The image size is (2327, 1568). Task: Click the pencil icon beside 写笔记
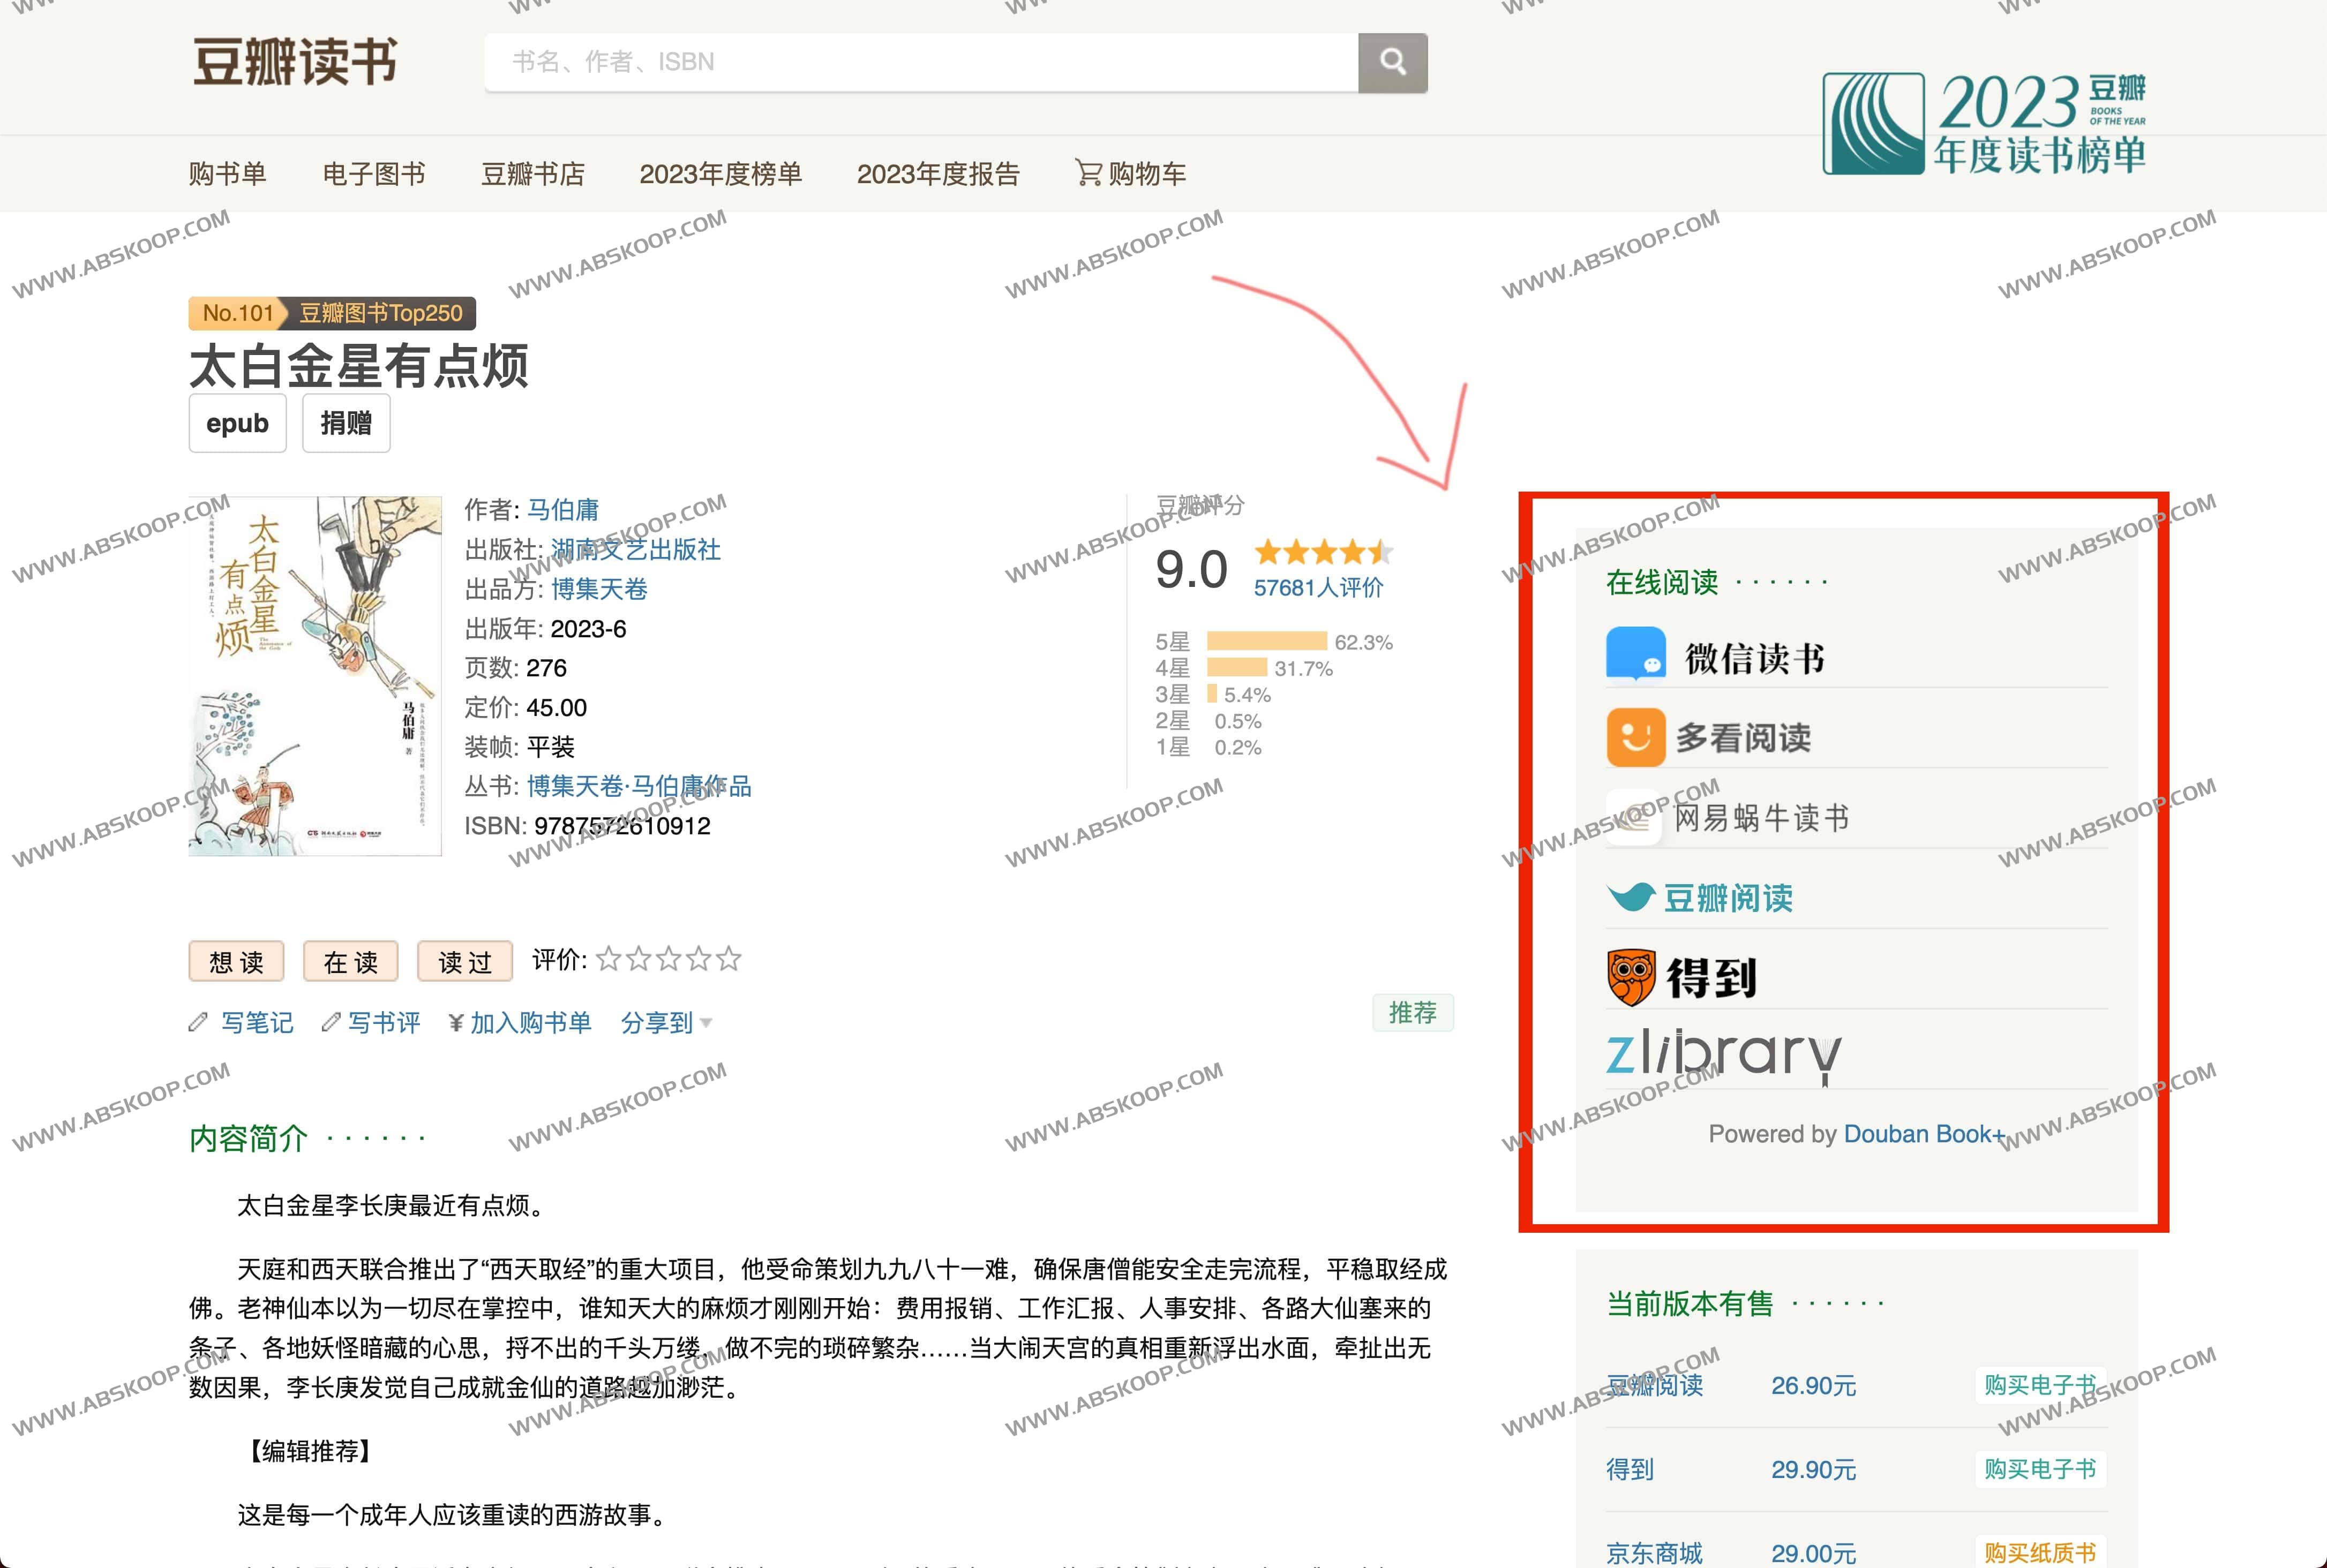(198, 1022)
